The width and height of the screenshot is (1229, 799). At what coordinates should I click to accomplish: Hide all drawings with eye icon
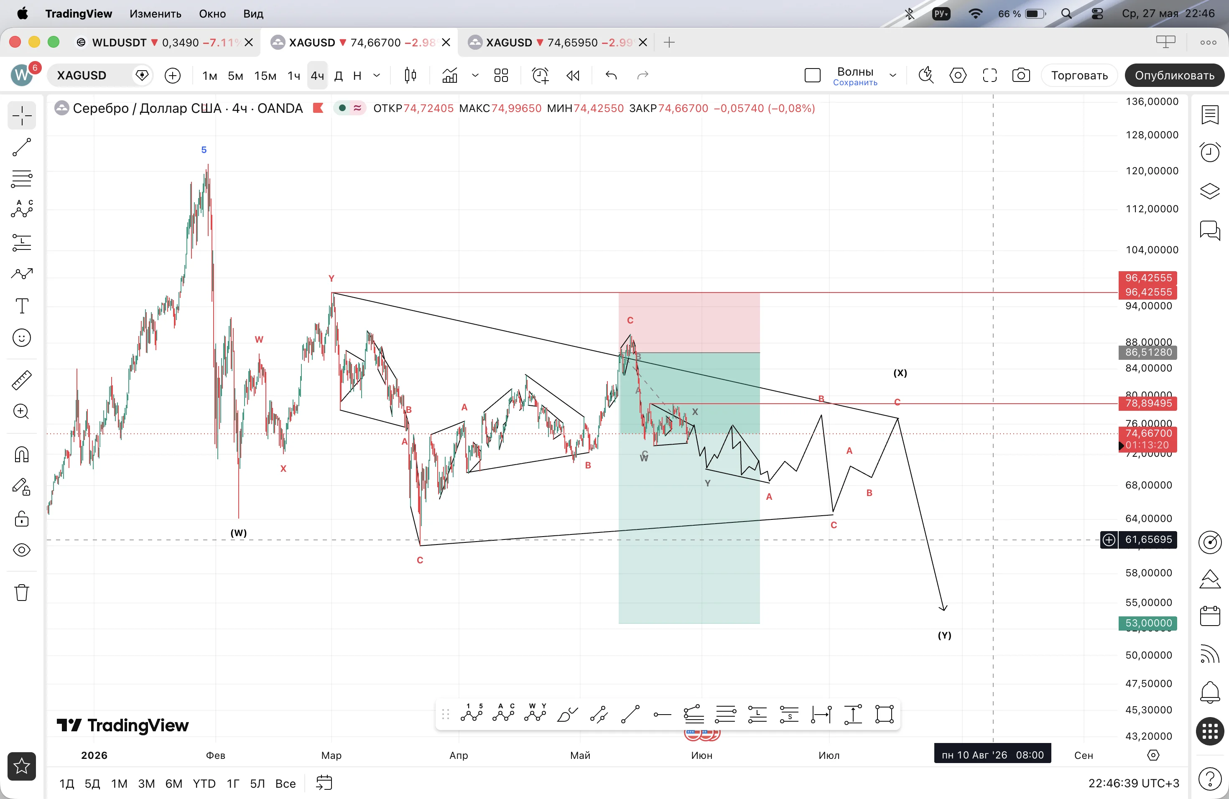(22, 550)
